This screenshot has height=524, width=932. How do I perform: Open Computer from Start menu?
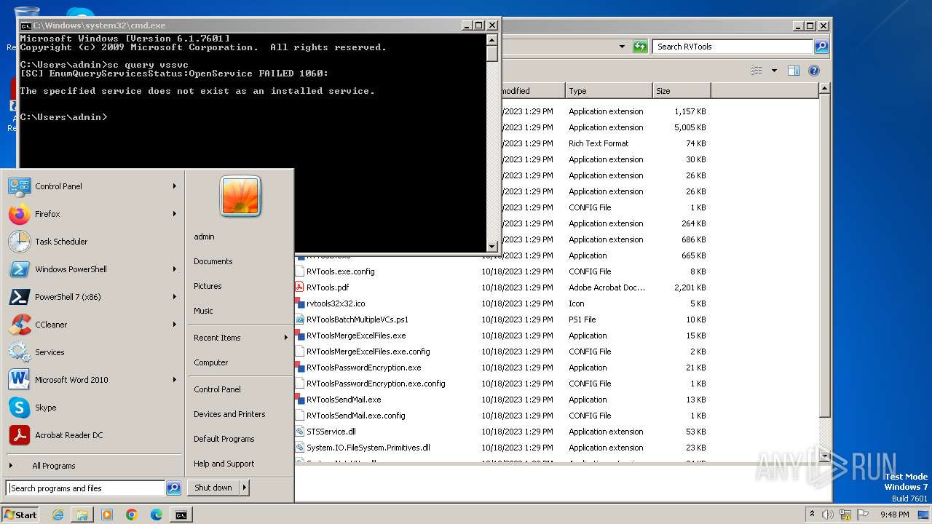pos(211,362)
